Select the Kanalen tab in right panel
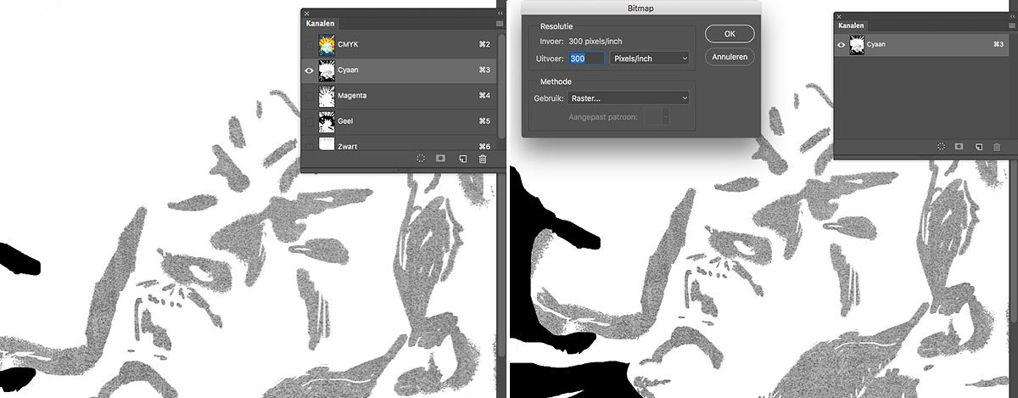 click(x=851, y=27)
